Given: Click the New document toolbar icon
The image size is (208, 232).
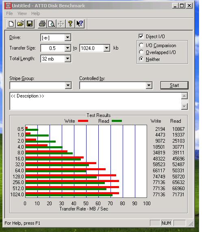Looking at the screenshot, I should coord(11,24).
